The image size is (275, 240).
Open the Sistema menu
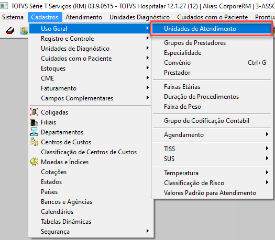click(13, 17)
